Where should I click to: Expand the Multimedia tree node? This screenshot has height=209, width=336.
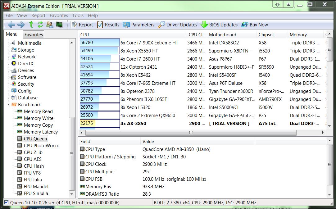tap(9, 43)
